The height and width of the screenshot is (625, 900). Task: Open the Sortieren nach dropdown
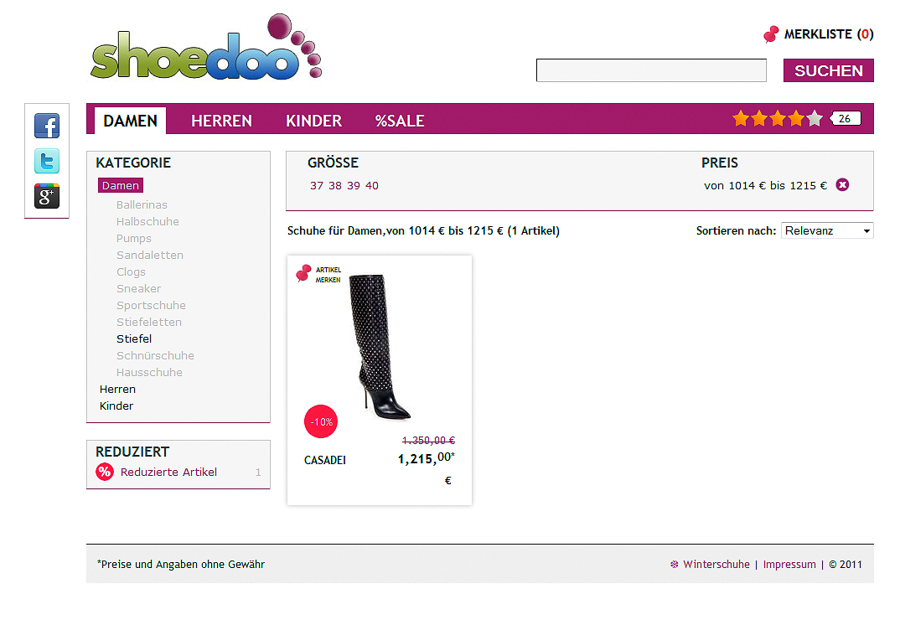point(826,230)
